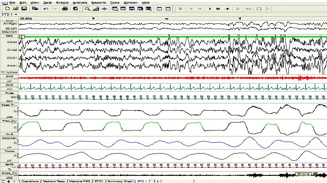The image size is (327, 183).
Task: Click the left-pointing black timeline marker
Action: click(x=240, y=18)
